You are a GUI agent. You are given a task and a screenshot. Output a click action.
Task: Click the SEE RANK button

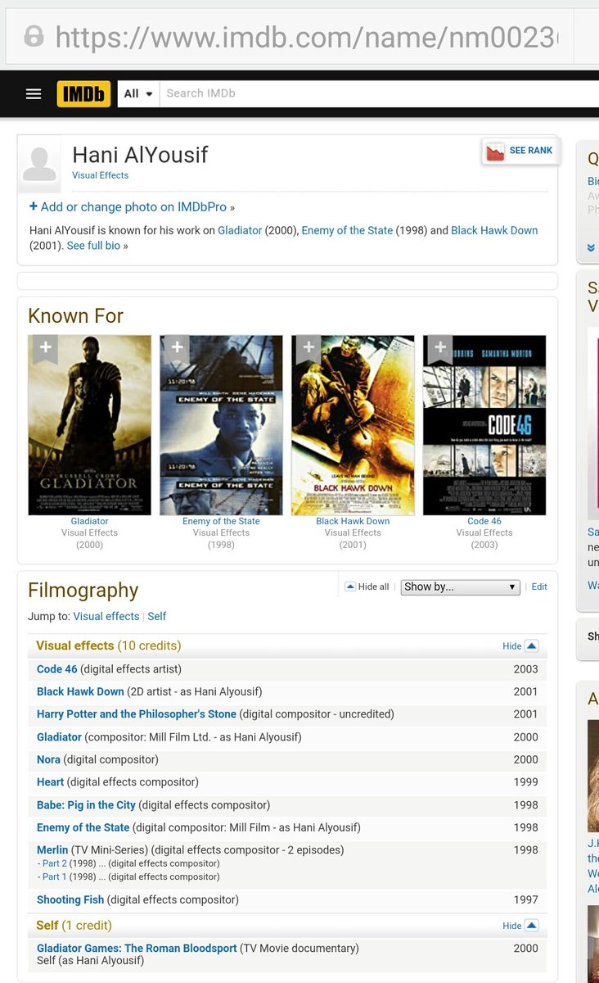click(x=520, y=151)
